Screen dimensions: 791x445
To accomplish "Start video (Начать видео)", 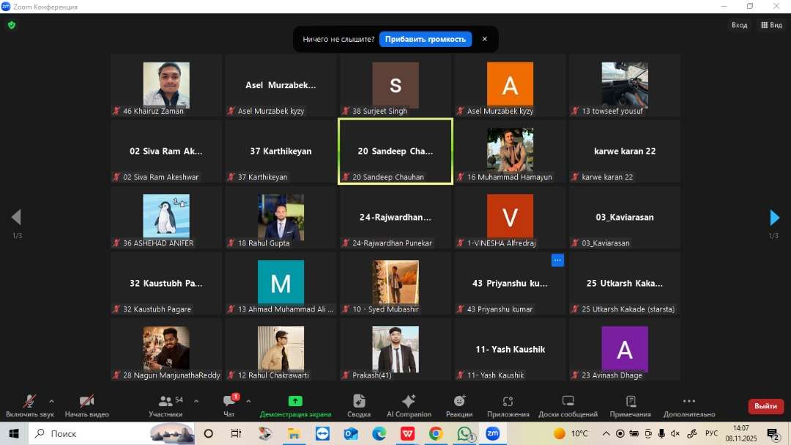I will pyautogui.click(x=86, y=405).
